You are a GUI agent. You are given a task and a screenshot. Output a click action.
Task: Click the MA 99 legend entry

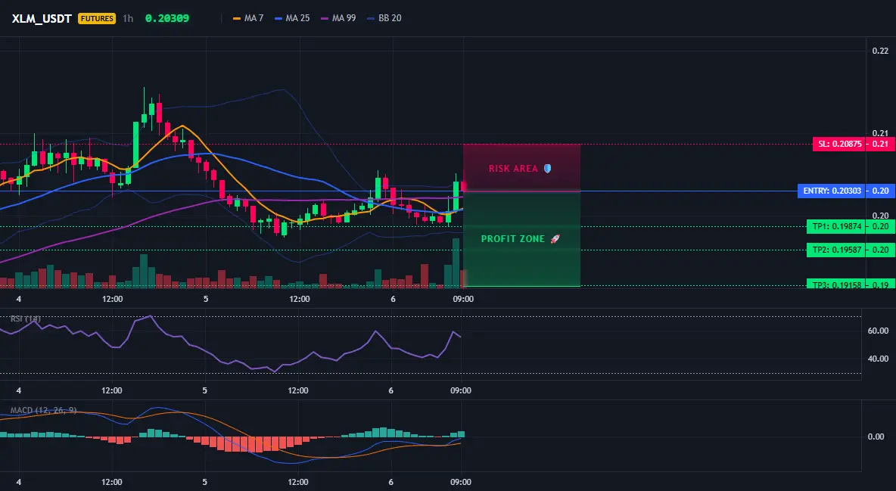339,18
